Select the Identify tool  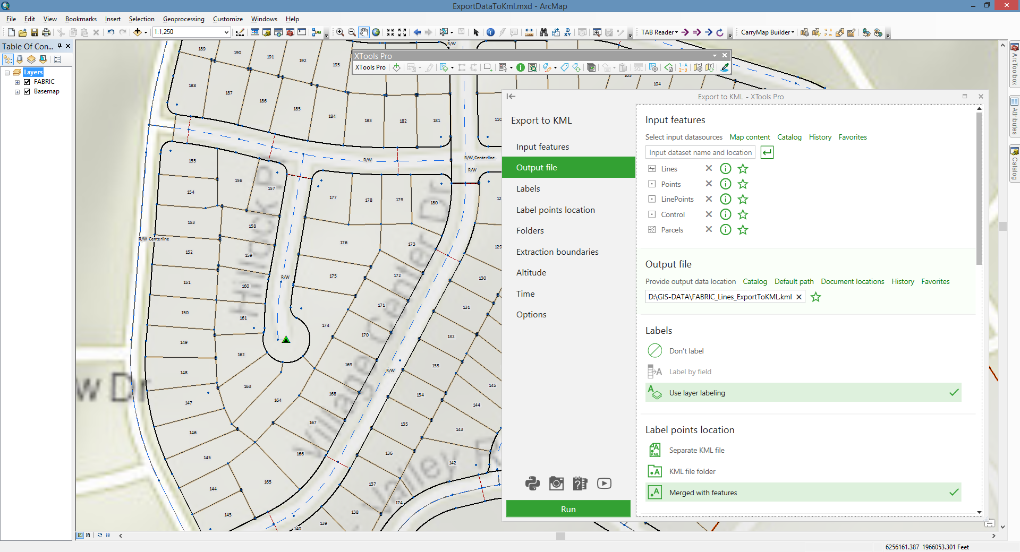click(490, 32)
